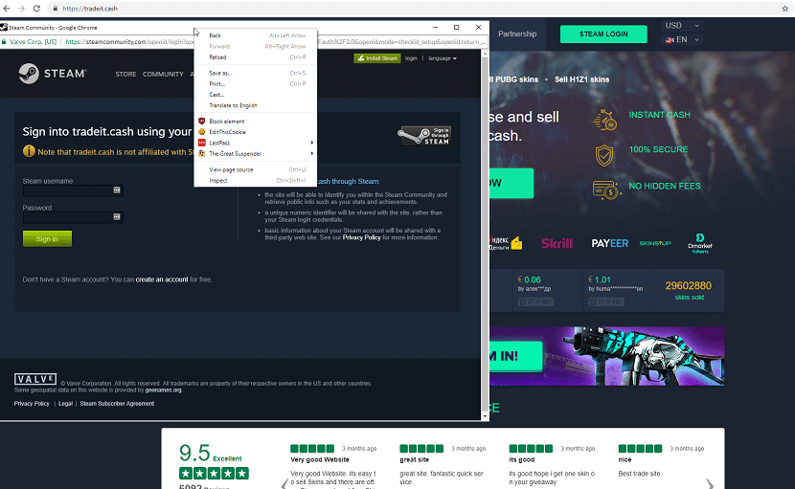Open Steam language dropdown
Image resolution: width=795 pixels, height=489 pixels.
point(443,58)
